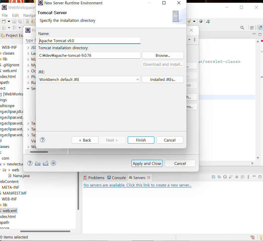This screenshot has width=263, height=241.
Task: Expand the web package in Project Explorer
Action: point(9,170)
